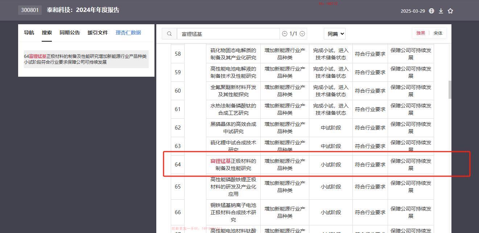Image resolution: width=479 pixels, height=233 pixels.
Task: Go to previous search match
Action: coord(285,34)
